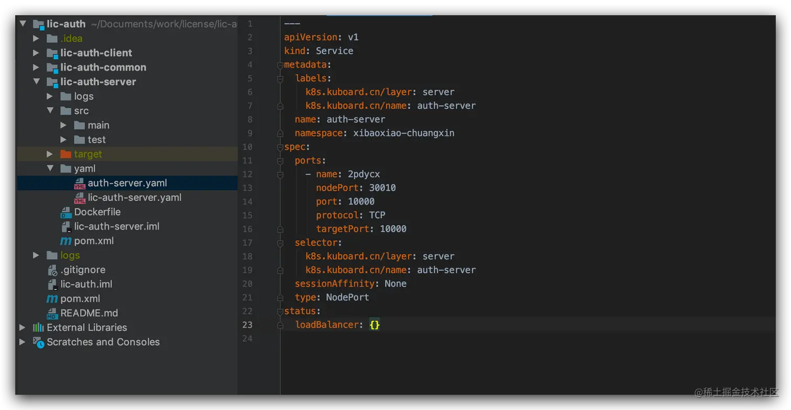
Task: Click namespace value xibaoxiao-chuangxin
Action: [404, 133]
